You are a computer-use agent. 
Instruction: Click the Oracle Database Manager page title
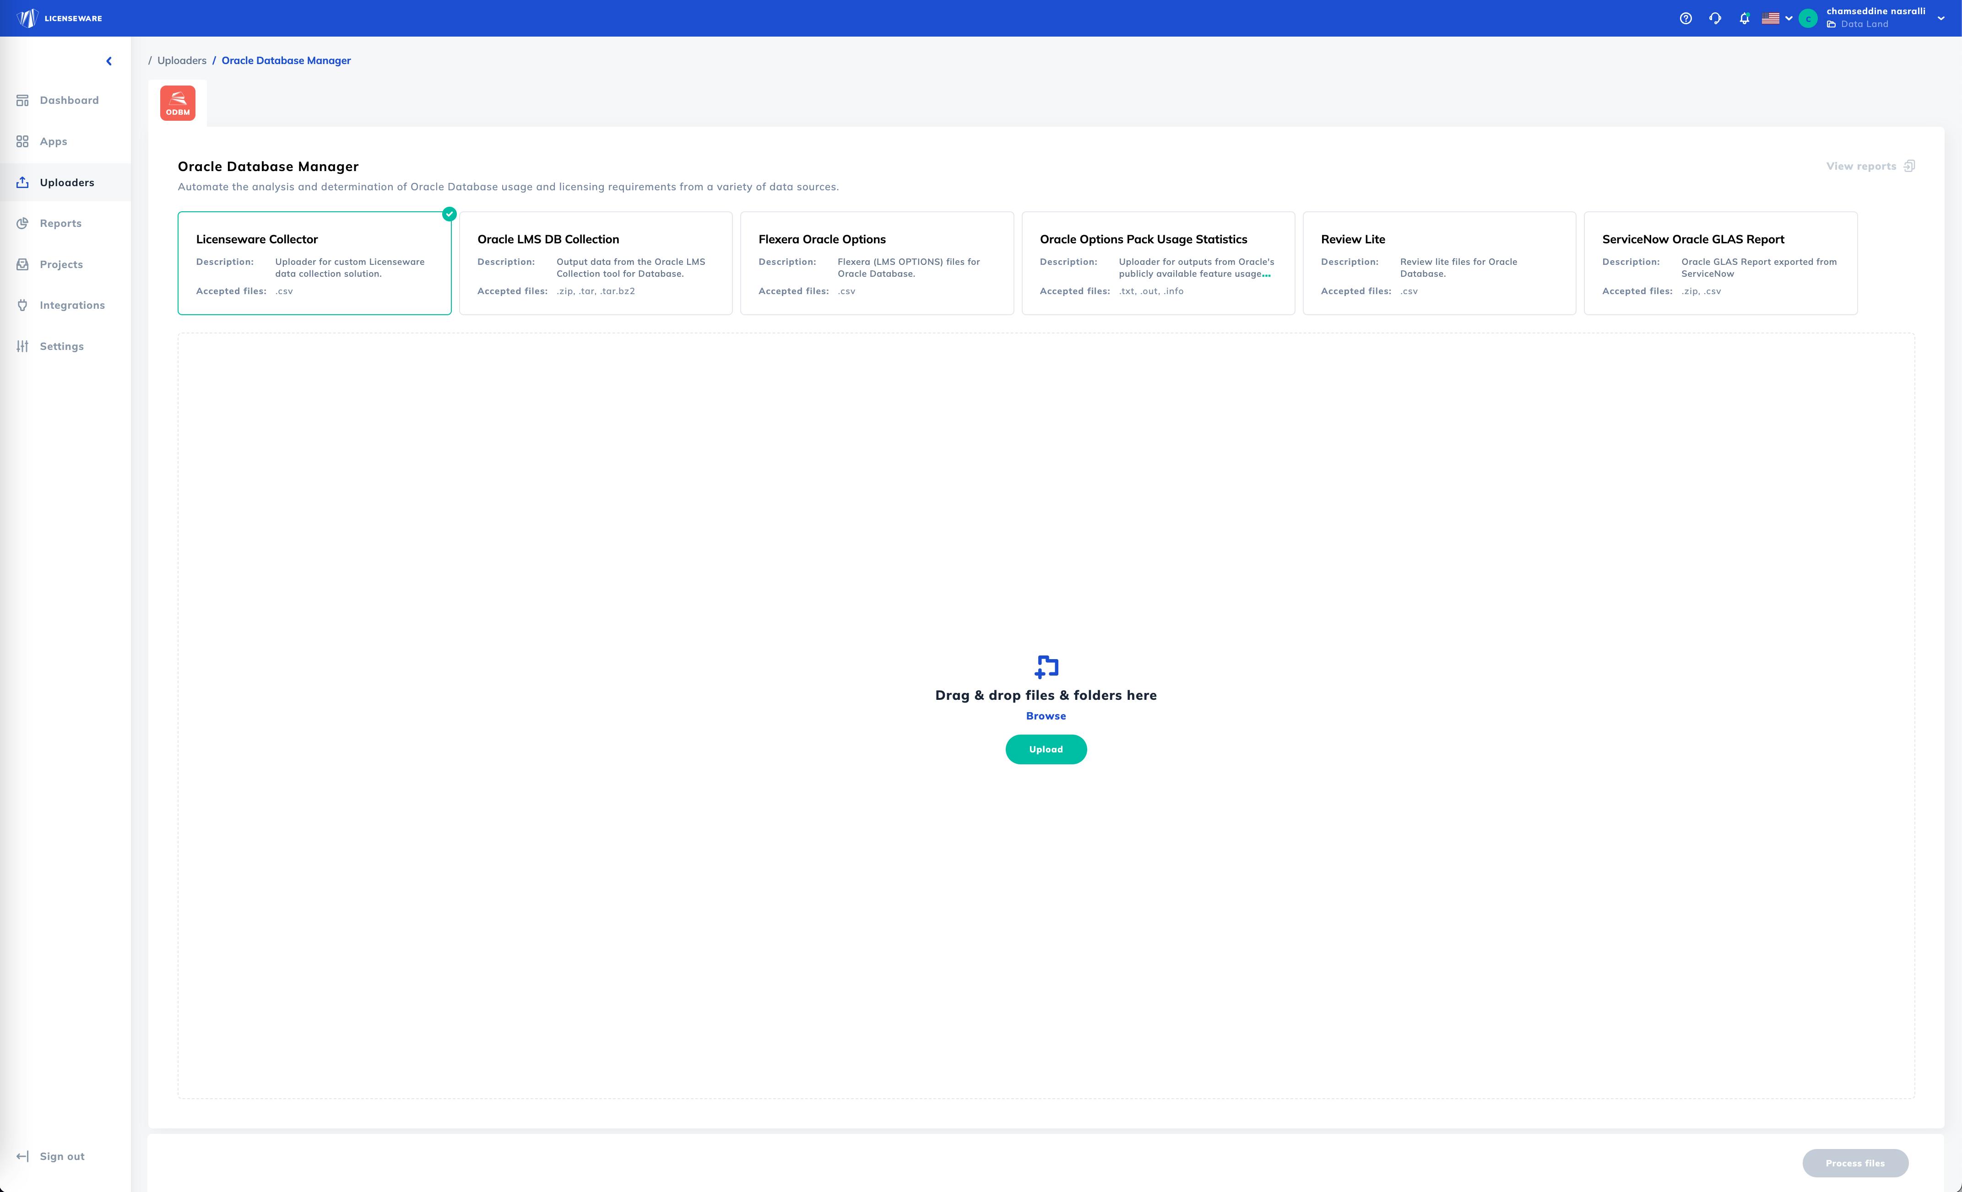point(267,166)
